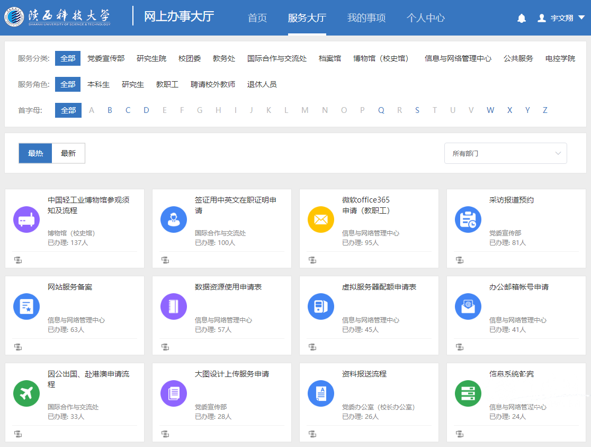Screen dimensions: 591x447
Task: Switch sorting to 最新
Action: (68, 153)
